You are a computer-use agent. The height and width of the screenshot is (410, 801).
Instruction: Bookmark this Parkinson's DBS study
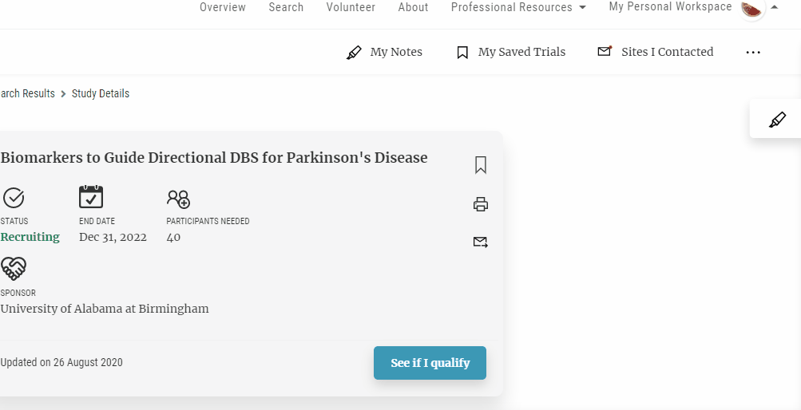tap(480, 165)
